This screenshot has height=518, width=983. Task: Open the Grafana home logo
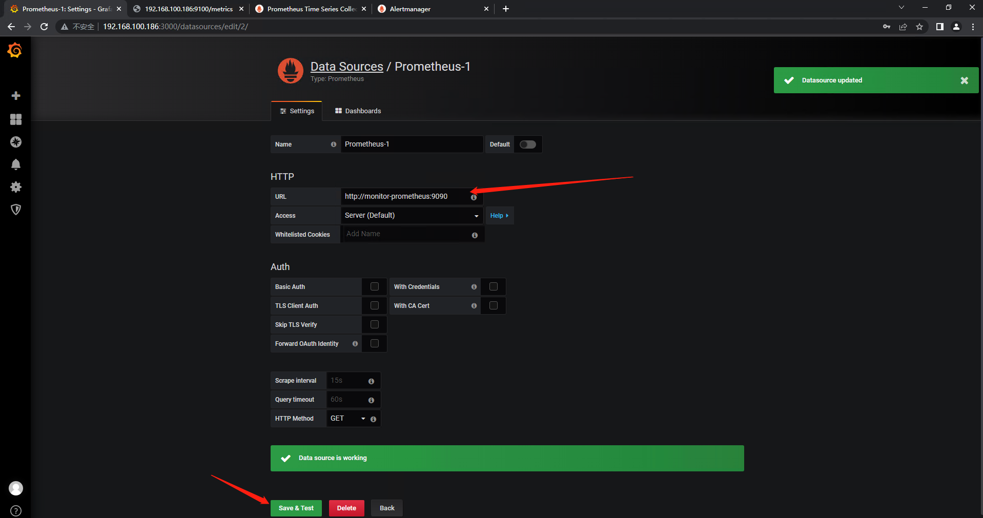point(15,50)
